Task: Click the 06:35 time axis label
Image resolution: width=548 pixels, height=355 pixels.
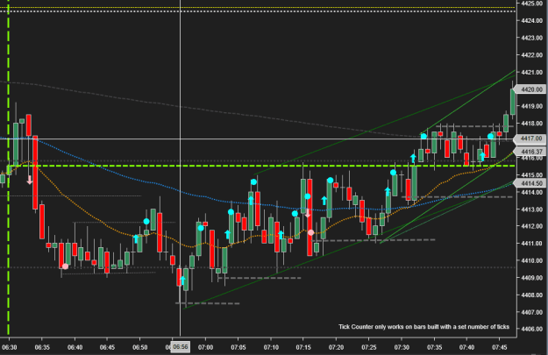Action: 42,347
